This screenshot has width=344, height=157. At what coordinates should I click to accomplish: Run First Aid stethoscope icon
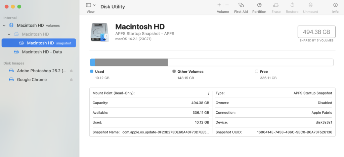pyautogui.click(x=241, y=5)
